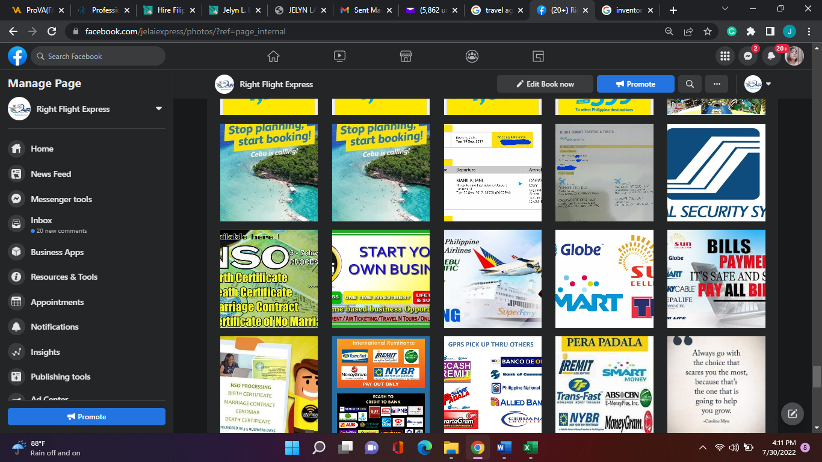Toggle Chrome side panel
The height and width of the screenshot is (462, 822).
(x=770, y=31)
